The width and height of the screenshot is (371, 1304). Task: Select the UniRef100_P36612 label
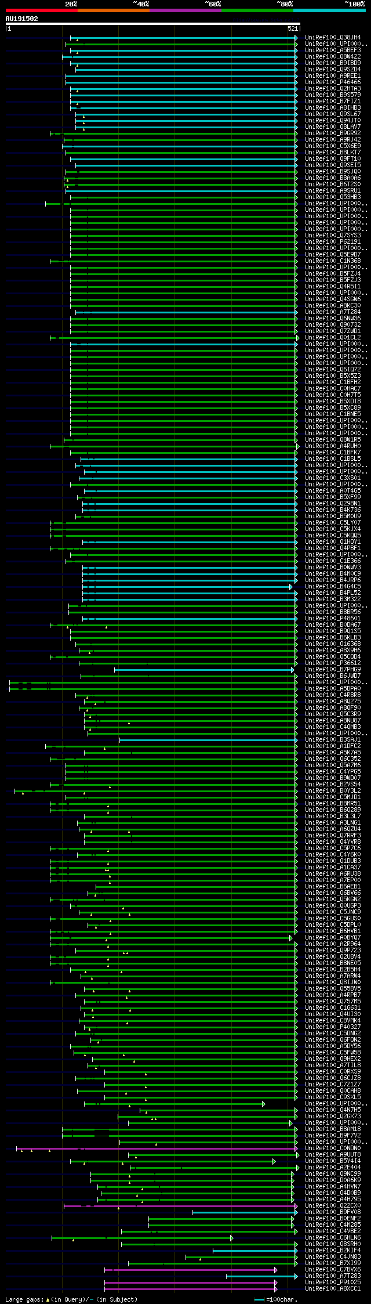click(333, 663)
